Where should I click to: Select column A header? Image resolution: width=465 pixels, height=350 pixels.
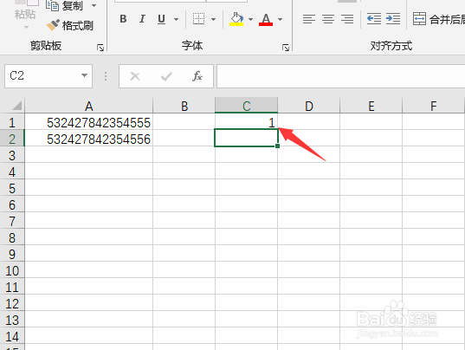click(x=89, y=106)
